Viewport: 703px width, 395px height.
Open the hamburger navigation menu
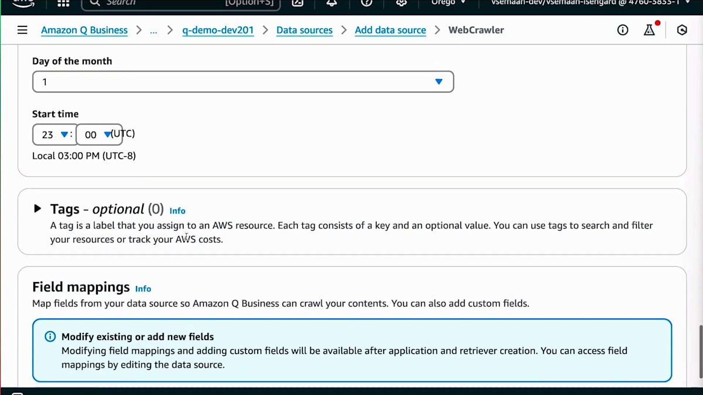pos(22,30)
